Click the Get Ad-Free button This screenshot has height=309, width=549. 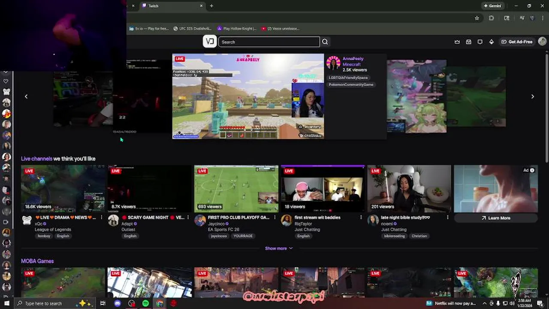pyautogui.click(x=517, y=42)
